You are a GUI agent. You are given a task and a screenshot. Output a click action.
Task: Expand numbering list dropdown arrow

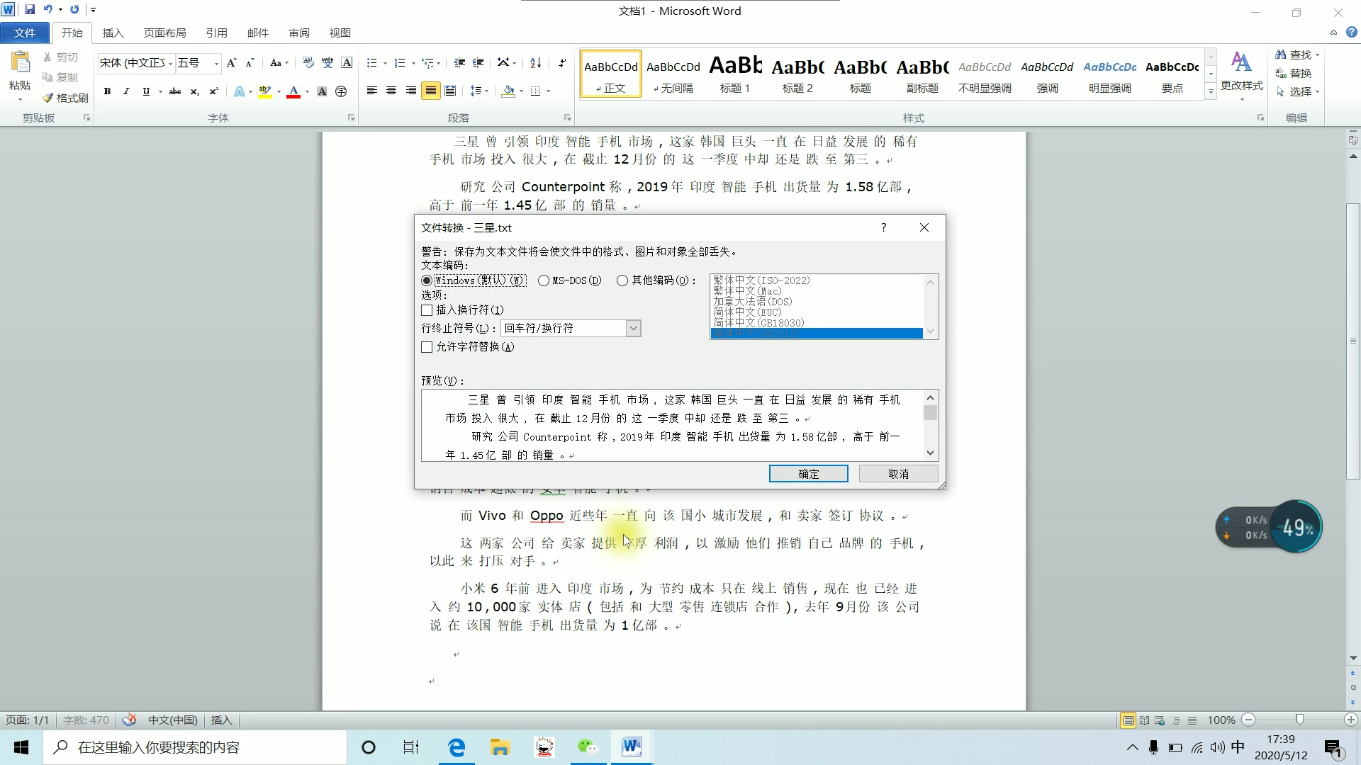413,63
